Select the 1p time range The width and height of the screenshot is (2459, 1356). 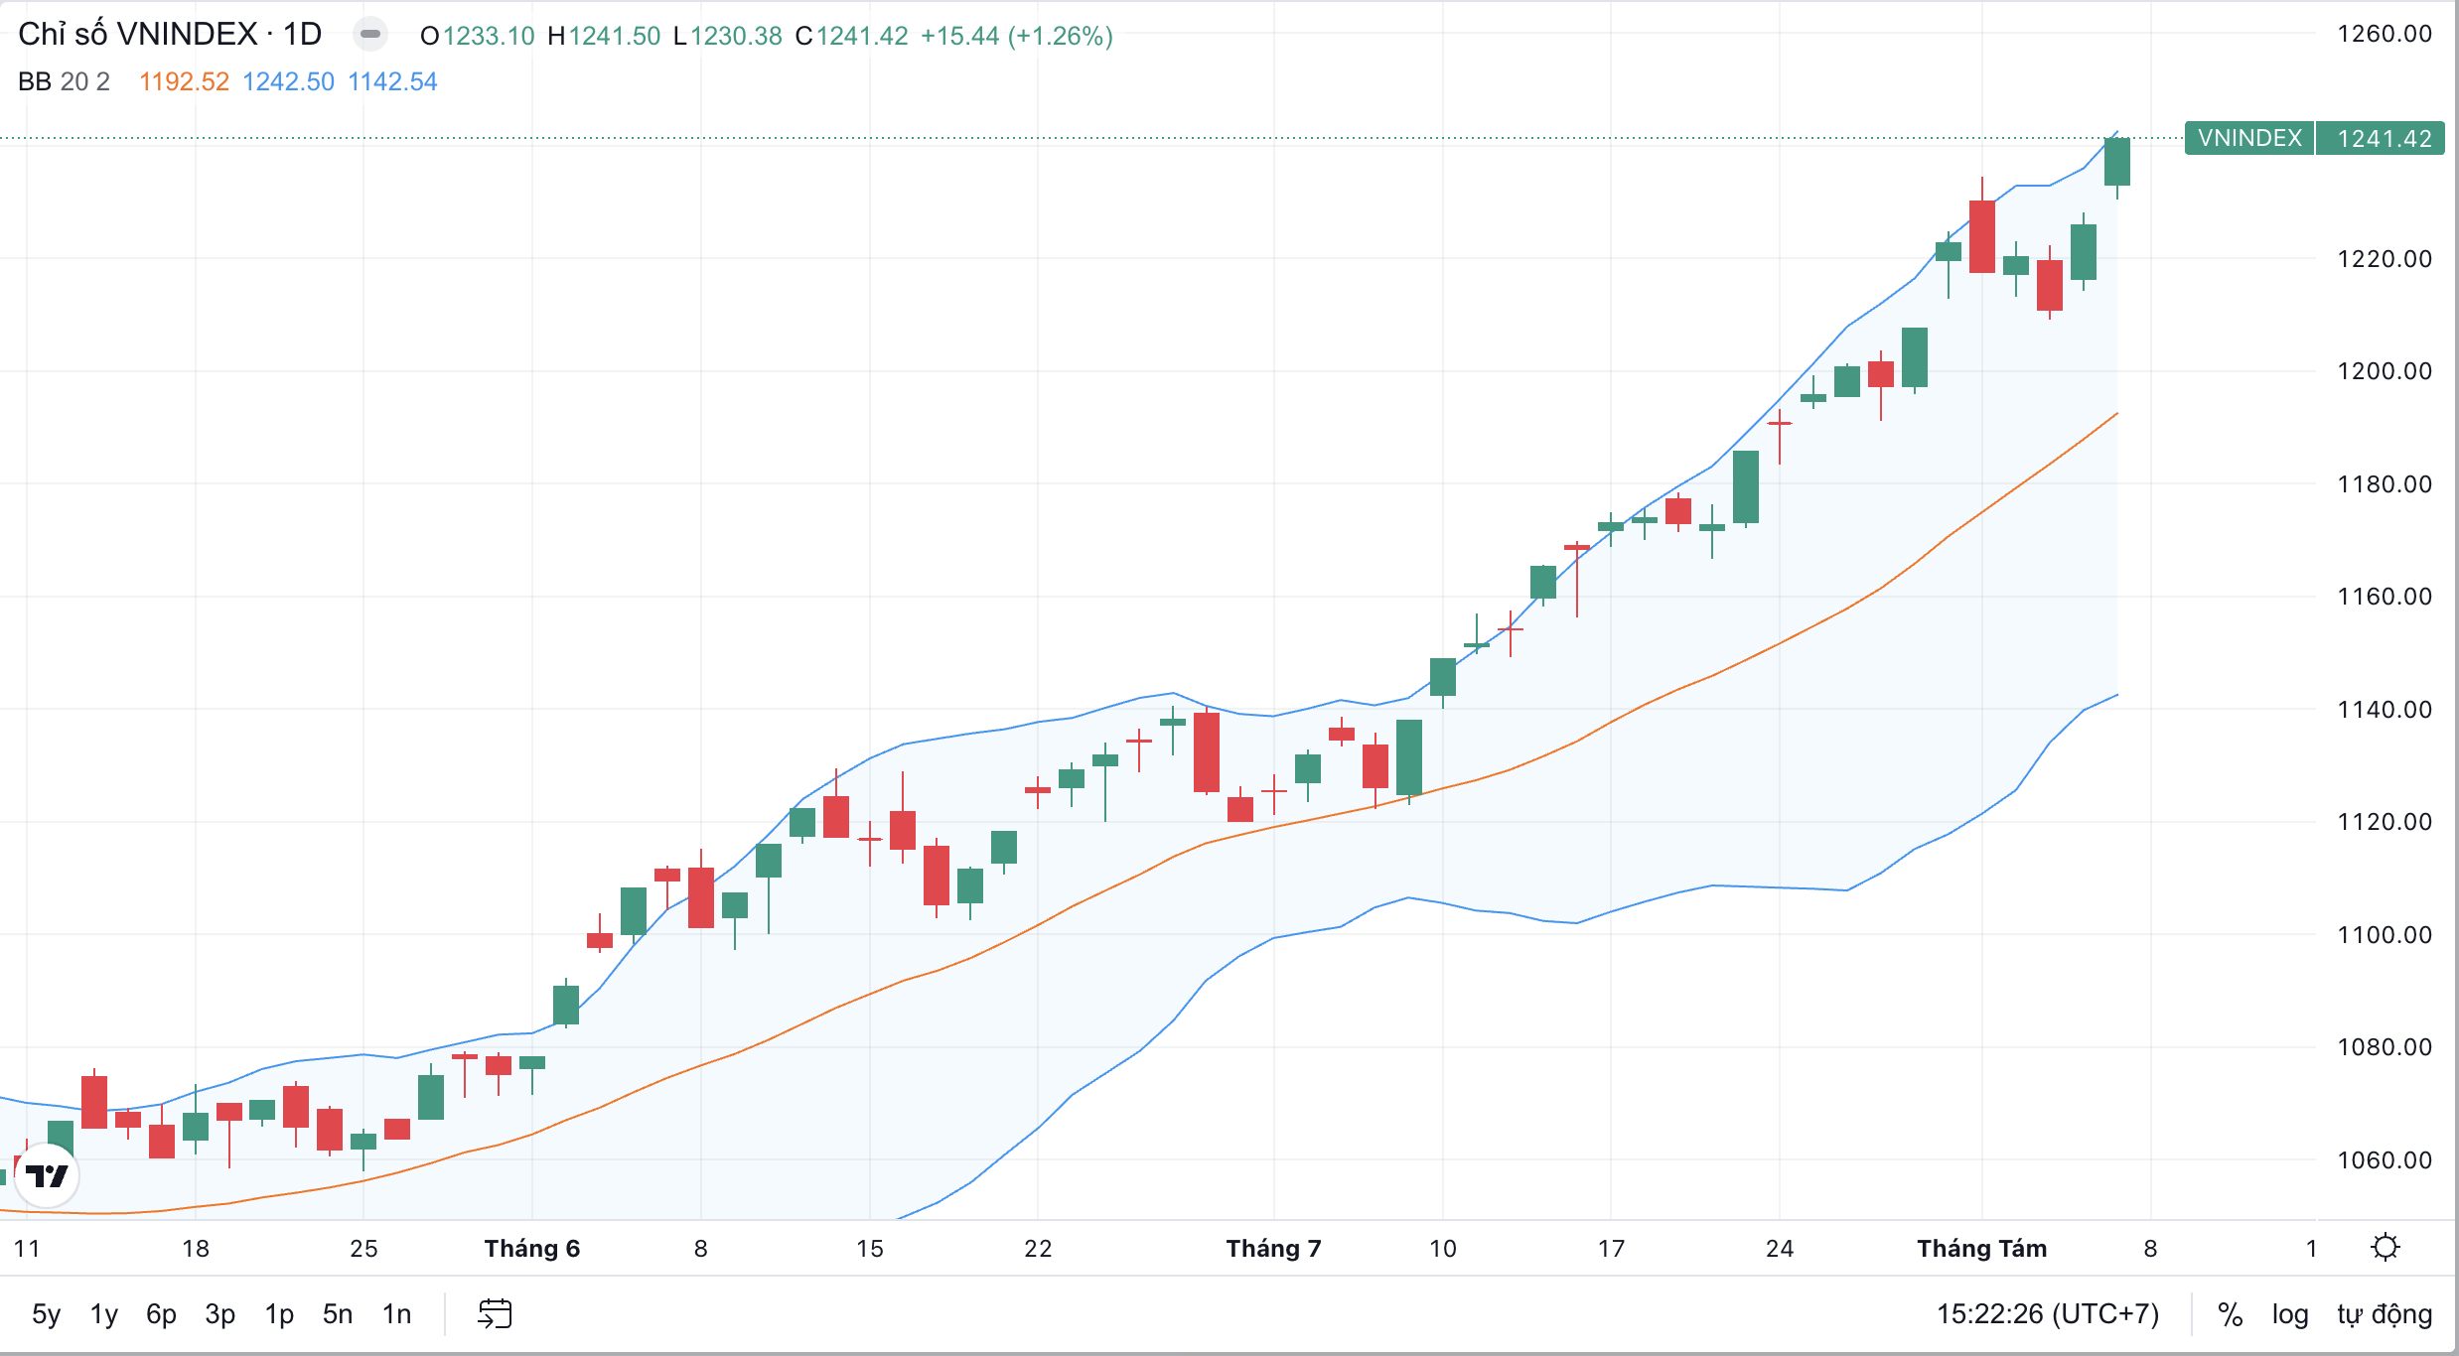pyautogui.click(x=279, y=1313)
